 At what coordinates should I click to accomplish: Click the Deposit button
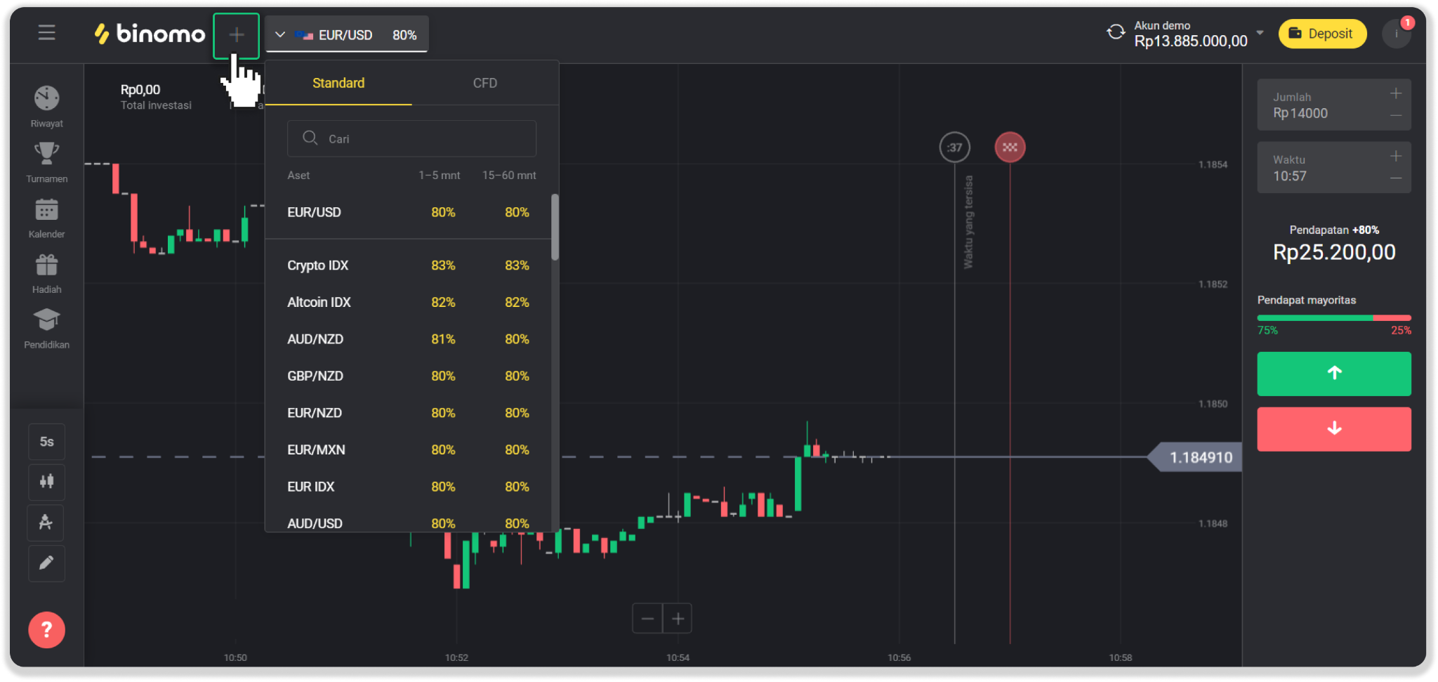click(x=1322, y=34)
